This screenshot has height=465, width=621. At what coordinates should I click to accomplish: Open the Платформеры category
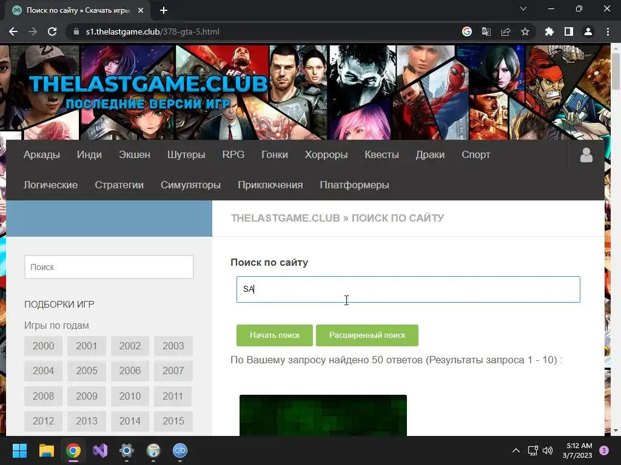354,185
